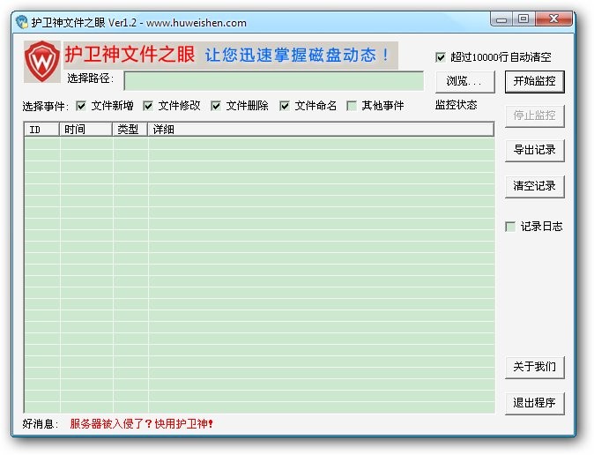The height and width of the screenshot is (455, 594).
Task: Click the 监控状态 status label
Action: click(x=456, y=105)
